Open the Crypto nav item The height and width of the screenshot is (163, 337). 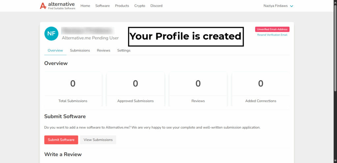coord(140,6)
